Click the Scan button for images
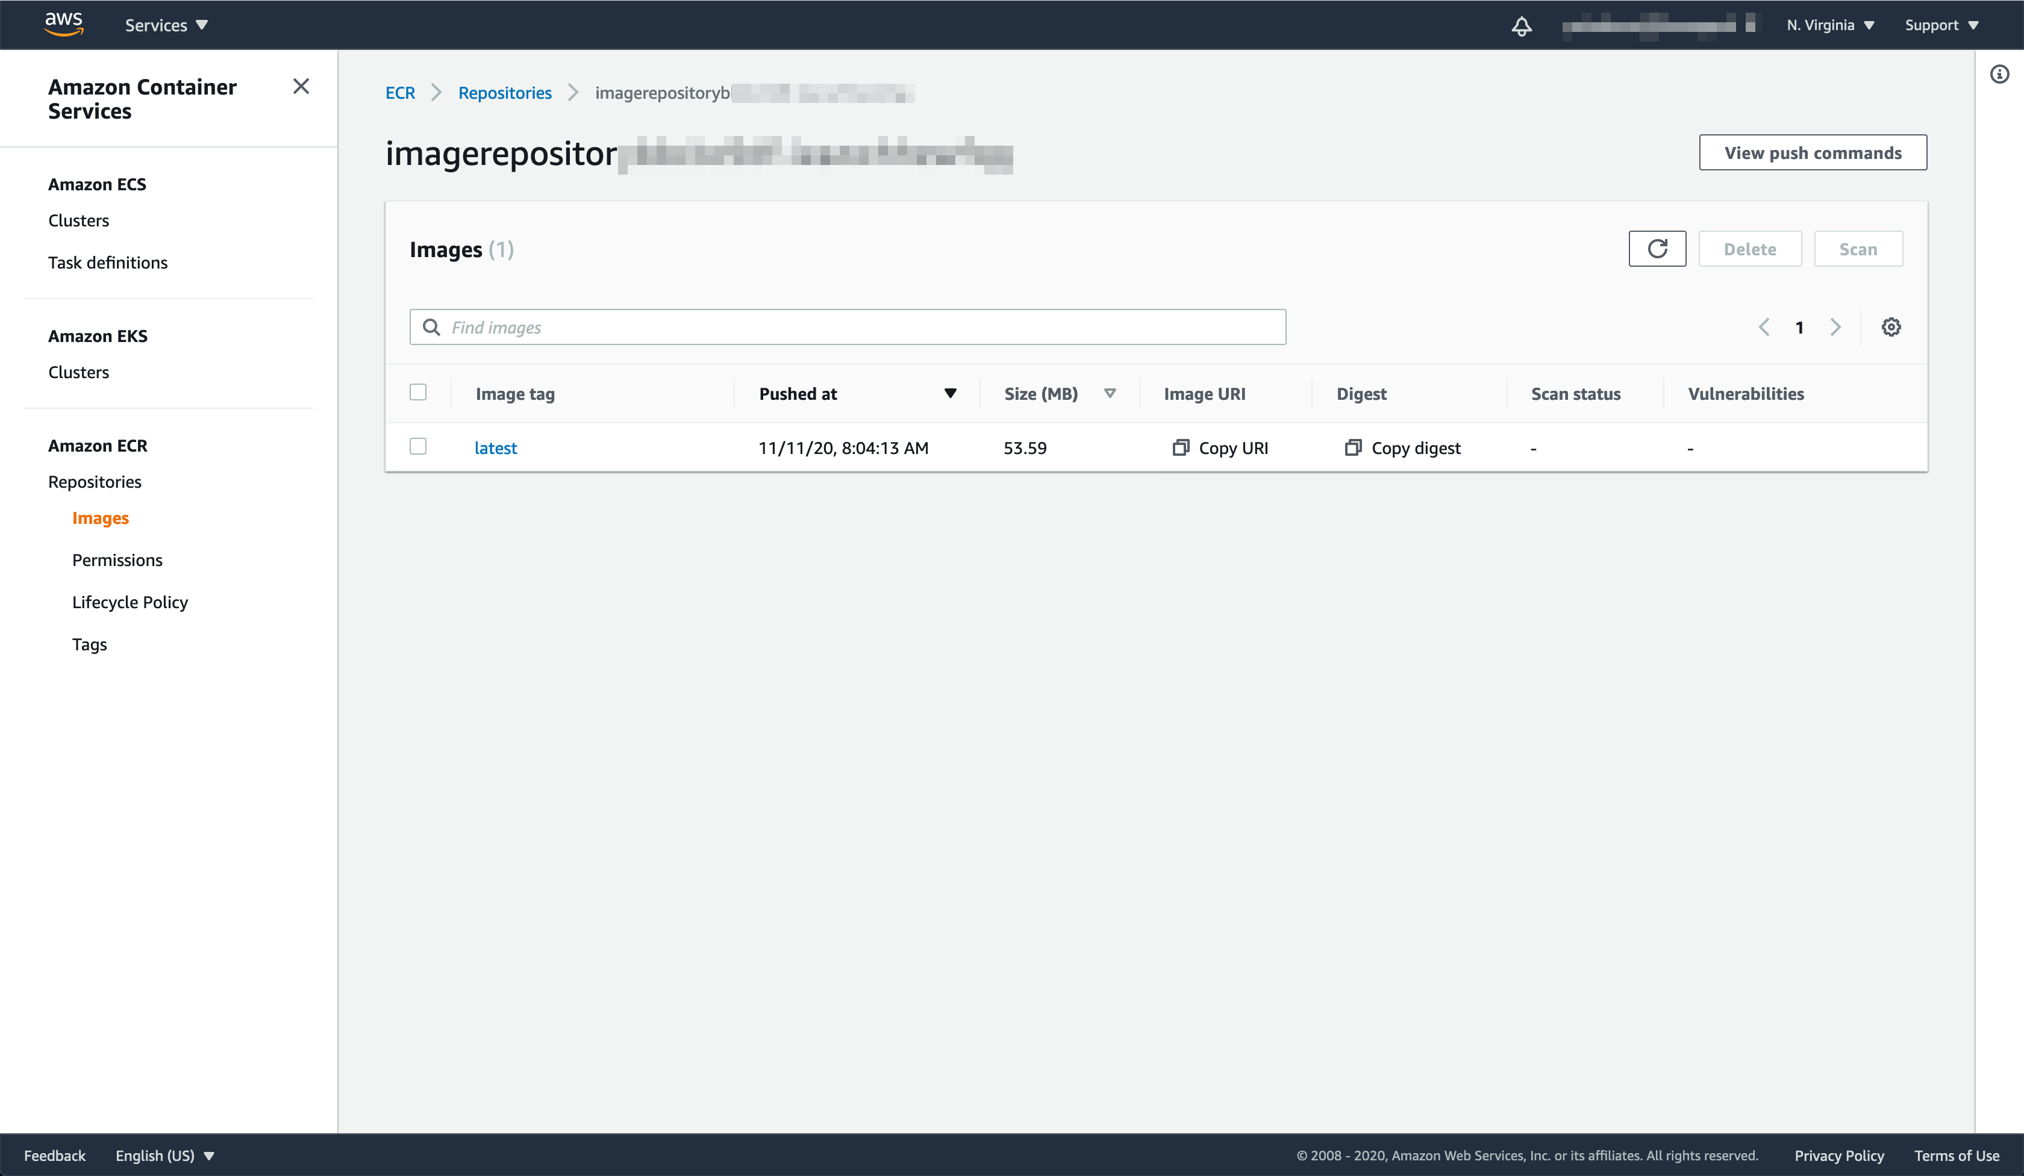This screenshot has width=2024, height=1176. pyautogui.click(x=1857, y=248)
